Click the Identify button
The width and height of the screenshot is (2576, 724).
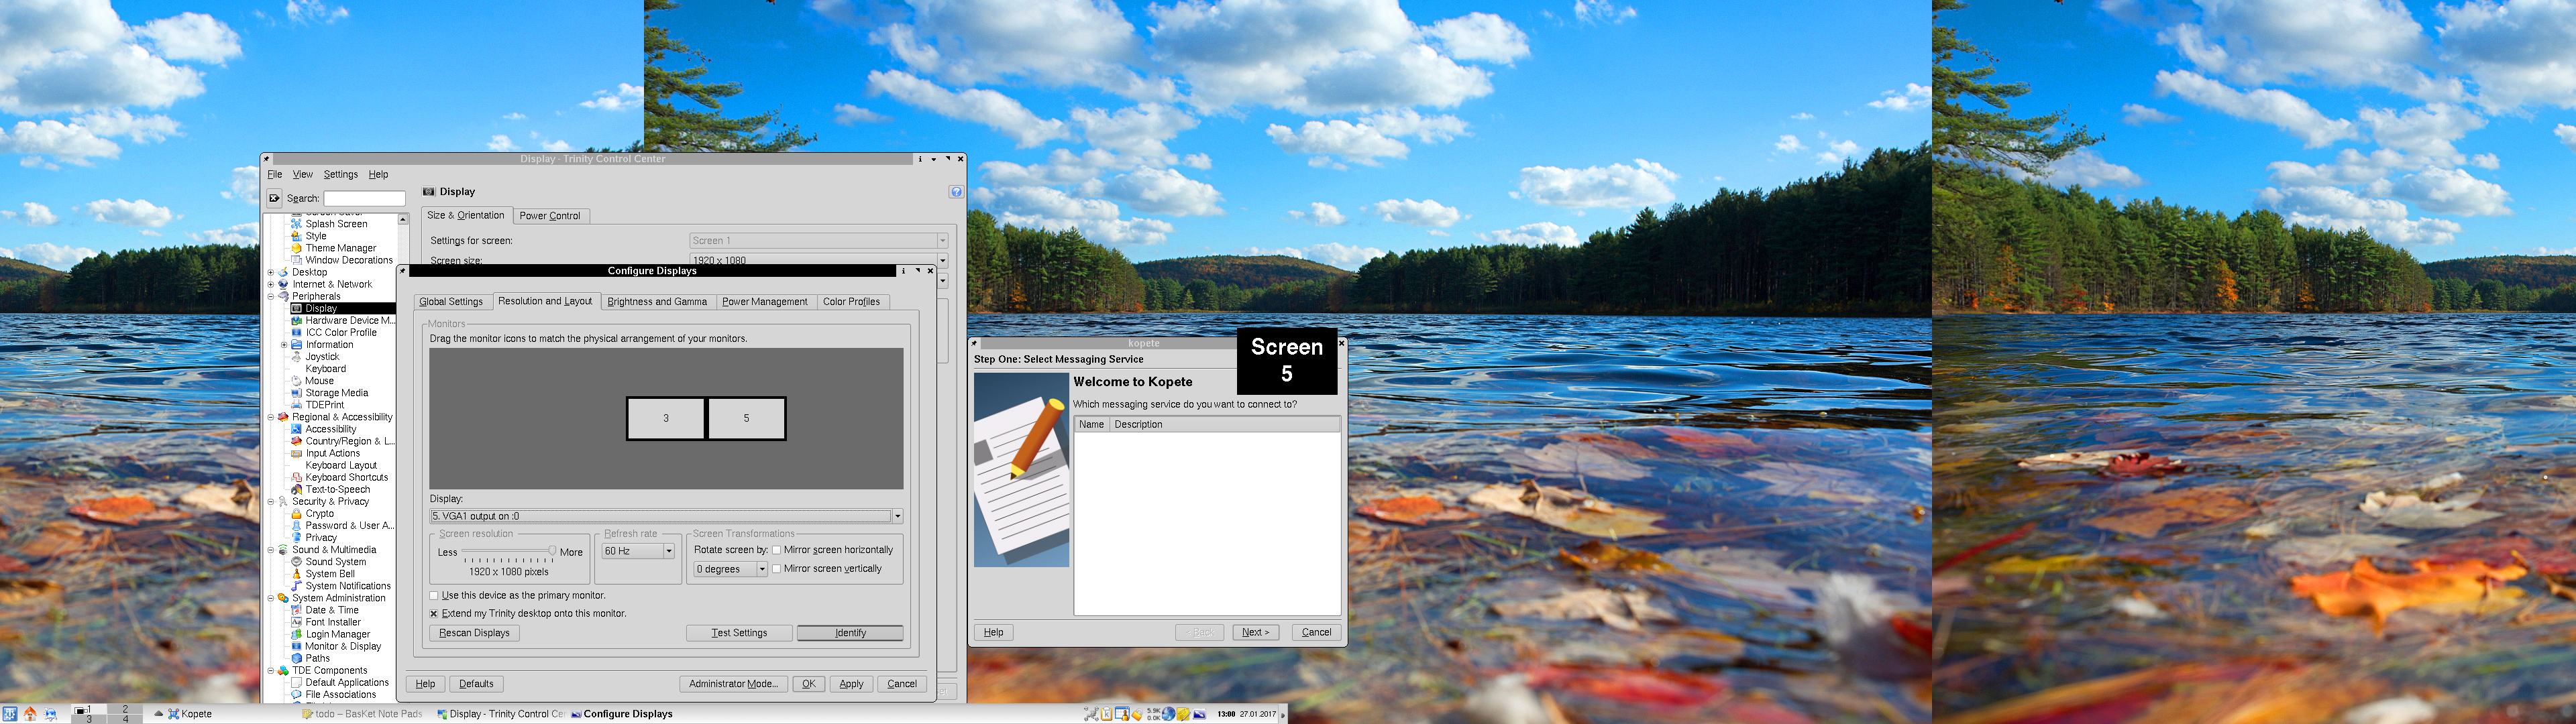[850, 633]
